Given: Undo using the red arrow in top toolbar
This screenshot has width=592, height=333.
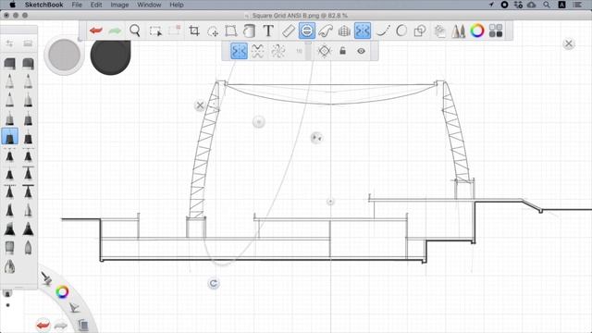Looking at the screenshot, I should pyautogui.click(x=96, y=31).
